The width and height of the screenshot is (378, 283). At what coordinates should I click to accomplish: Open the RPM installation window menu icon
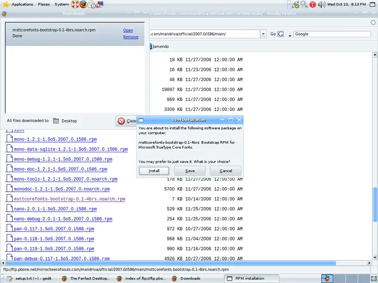coord(141,120)
